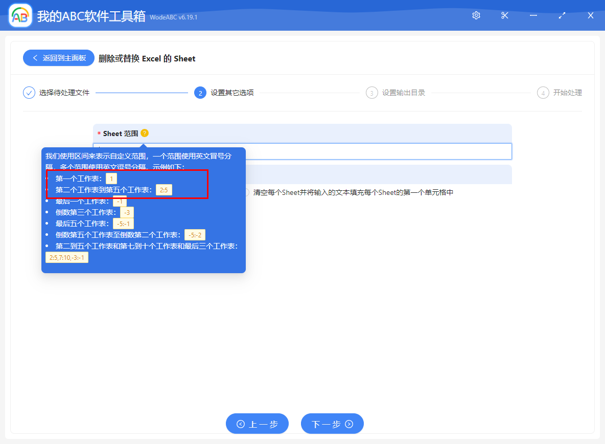Click the scissors icon in title bar
Image resolution: width=605 pixels, height=444 pixels.
pos(505,15)
